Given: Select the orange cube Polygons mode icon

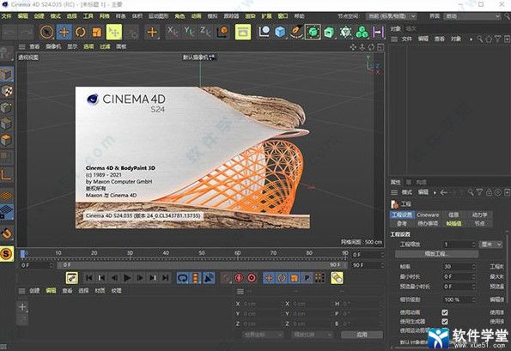Looking at the screenshot, I should coord(7,140).
